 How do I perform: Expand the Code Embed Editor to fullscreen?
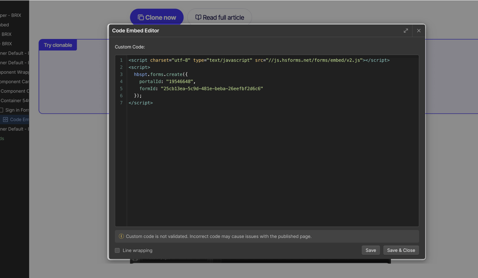[x=406, y=31]
